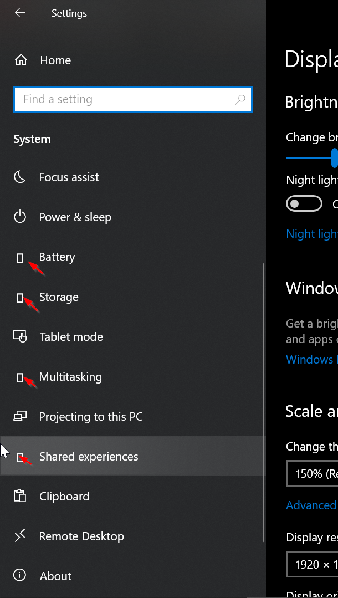The image size is (338, 598).
Task: Go to Multitasking settings
Action: click(x=70, y=377)
